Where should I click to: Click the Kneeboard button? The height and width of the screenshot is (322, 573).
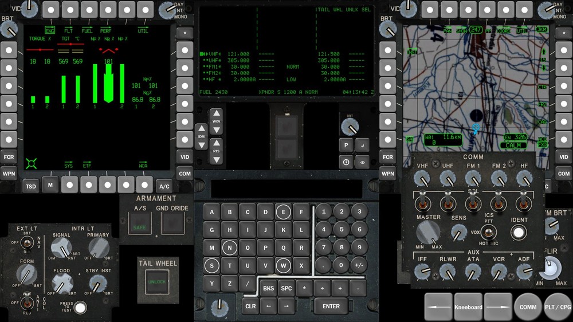[x=468, y=307]
